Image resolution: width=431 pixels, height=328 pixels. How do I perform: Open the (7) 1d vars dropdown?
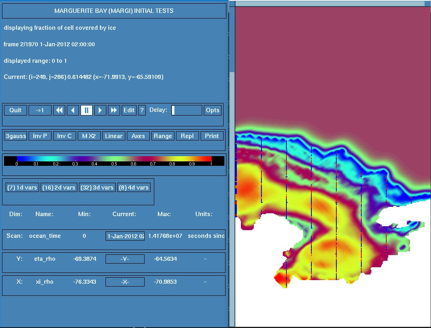pos(22,188)
